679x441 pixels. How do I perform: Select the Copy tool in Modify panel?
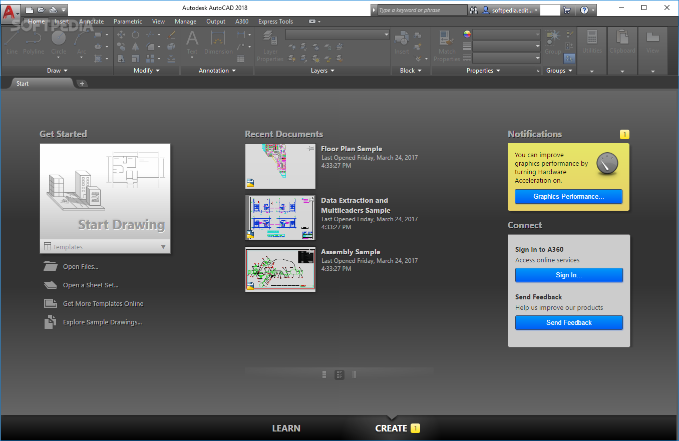coord(121,47)
